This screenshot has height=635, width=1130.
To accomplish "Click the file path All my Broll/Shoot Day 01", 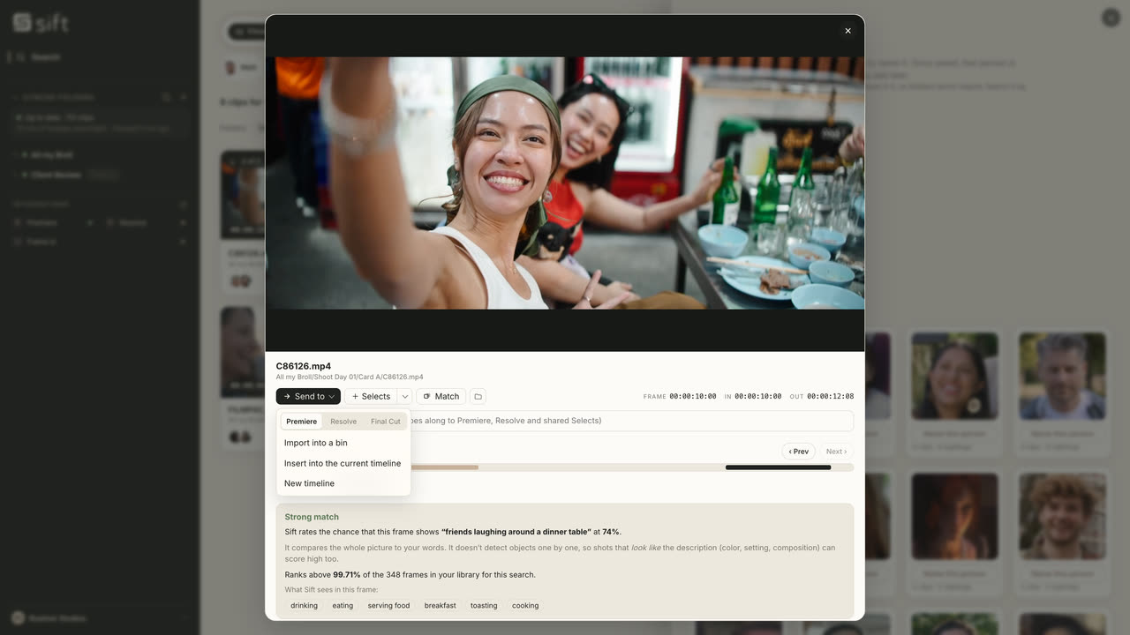I will (350, 377).
